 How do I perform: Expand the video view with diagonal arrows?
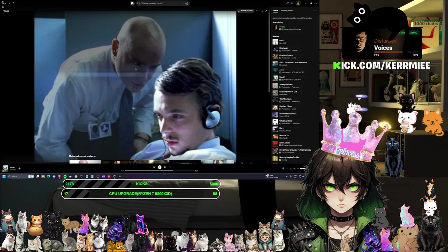[266, 10]
